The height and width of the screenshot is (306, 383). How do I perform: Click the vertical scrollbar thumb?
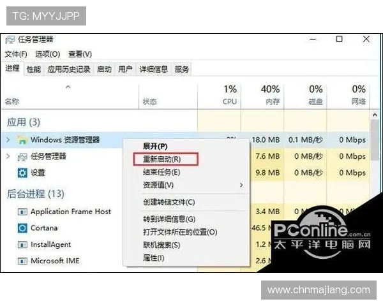point(375,140)
